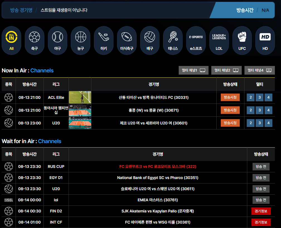The image size is (281, 228).
Task: Click League of Legends icon in EMEA row
Action: pos(9,200)
